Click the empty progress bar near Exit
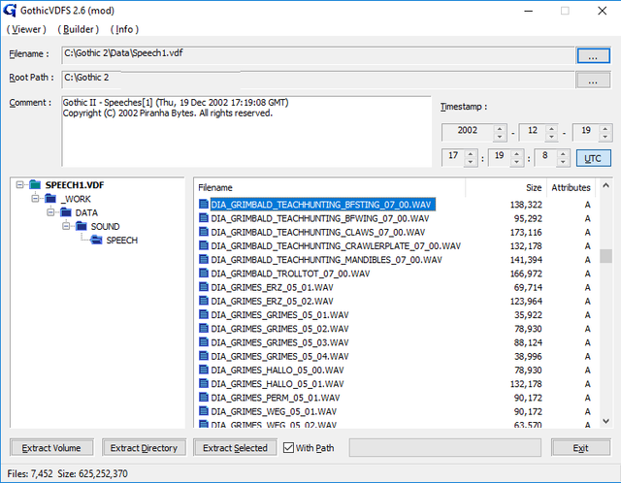621x483 pixels. (x=445, y=447)
